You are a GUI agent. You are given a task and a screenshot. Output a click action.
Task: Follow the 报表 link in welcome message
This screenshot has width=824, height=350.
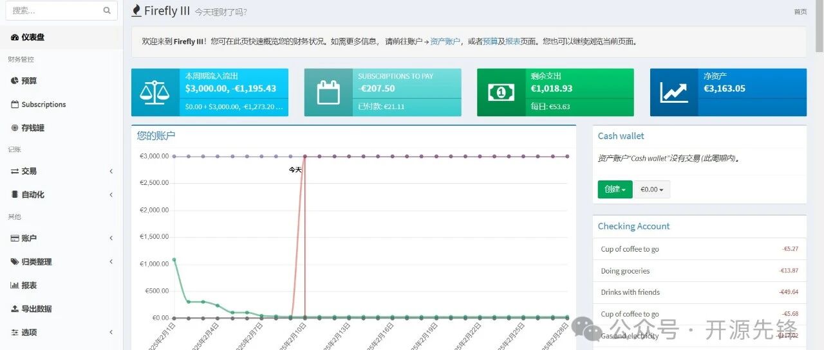pyautogui.click(x=513, y=41)
